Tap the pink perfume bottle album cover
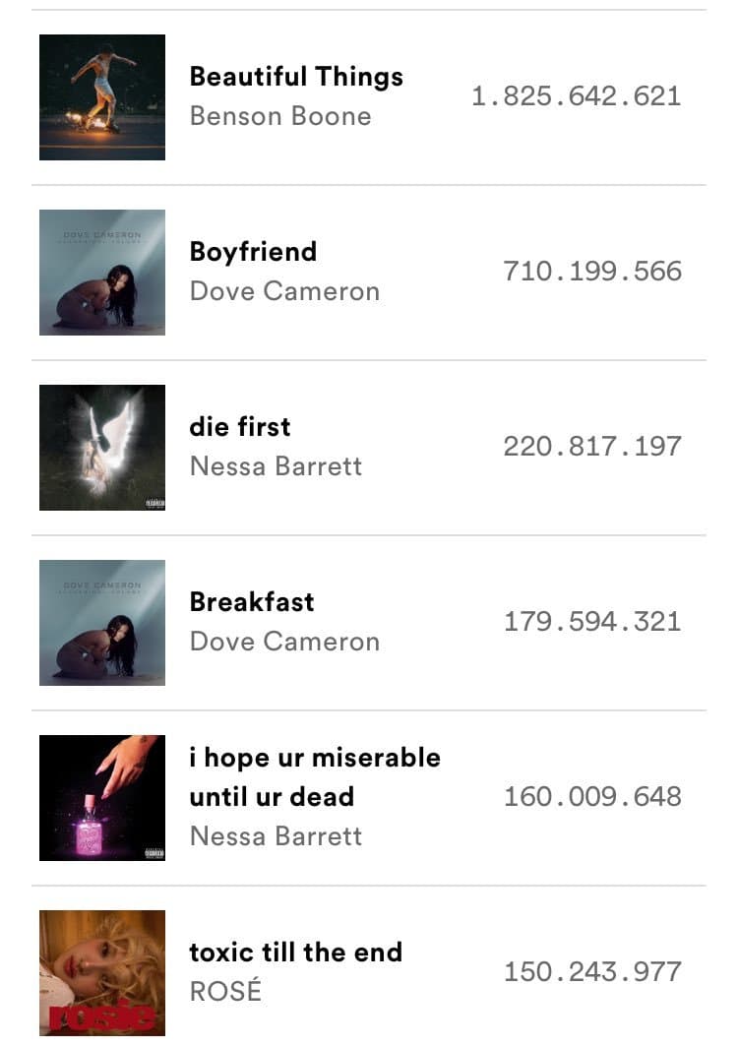This screenshot has width=738, height=1046. coord(102,798)
